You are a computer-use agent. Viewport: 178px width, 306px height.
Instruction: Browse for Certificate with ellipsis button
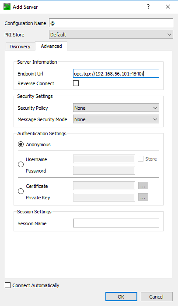click(143, 186)
